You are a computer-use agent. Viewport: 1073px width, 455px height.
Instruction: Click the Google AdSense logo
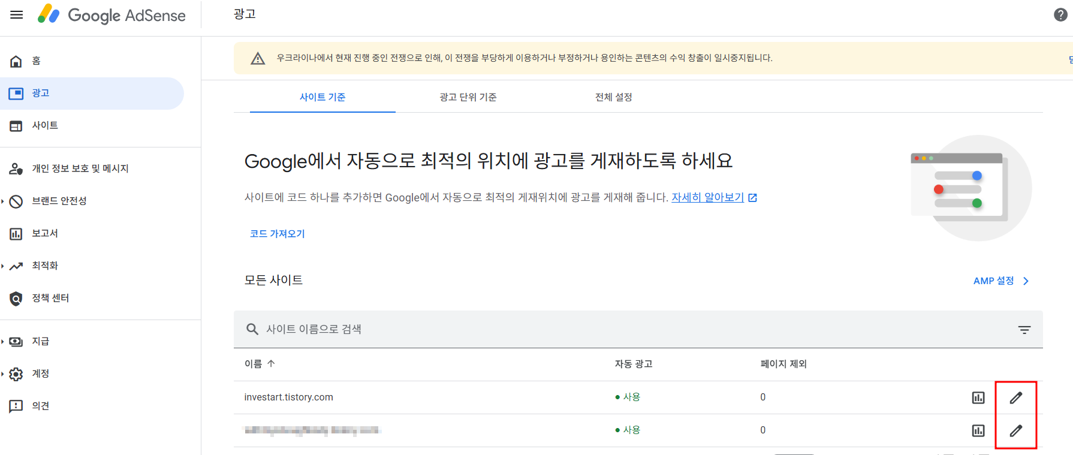[x=111, y=15]
